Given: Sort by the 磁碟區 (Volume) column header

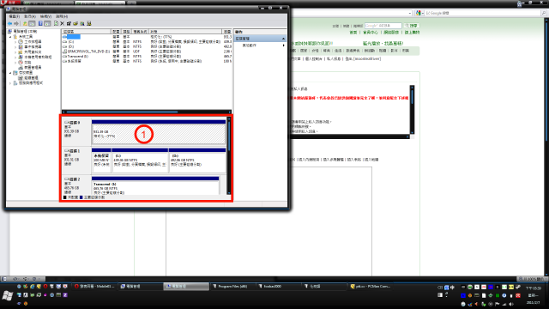Looking at the screenshot, I should point(86,32).
